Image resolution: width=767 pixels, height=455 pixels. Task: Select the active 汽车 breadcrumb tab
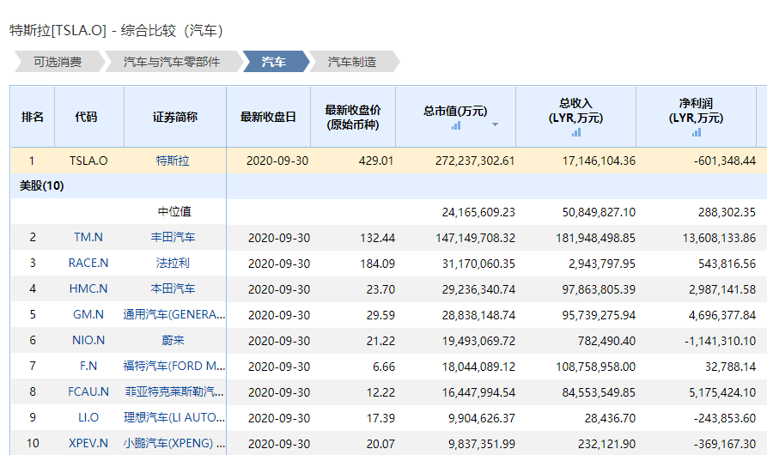(x=274, y=62)
